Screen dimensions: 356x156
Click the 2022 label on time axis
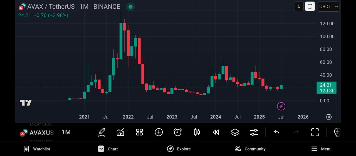point(128,117)
